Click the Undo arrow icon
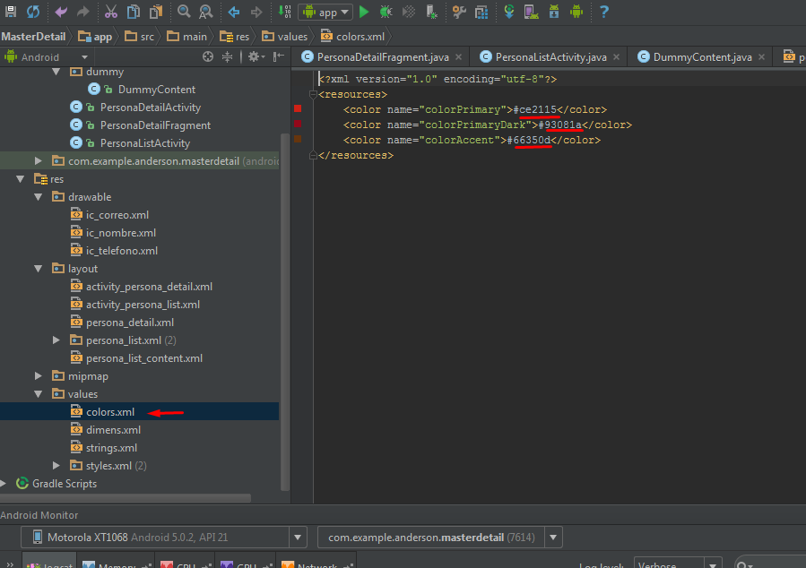This screenshot has height=568, width=806. point(61,12)
